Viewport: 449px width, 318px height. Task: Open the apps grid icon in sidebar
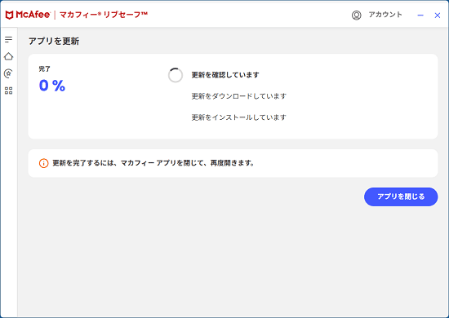[x=9, y=91]
